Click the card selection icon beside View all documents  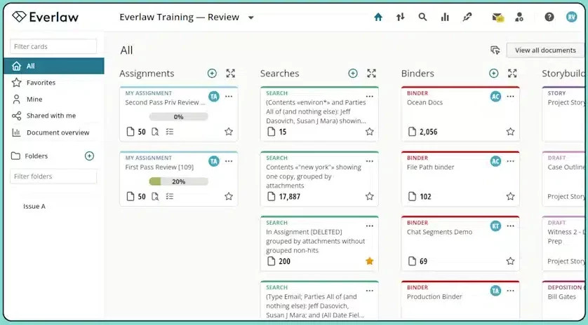[495, 50]
